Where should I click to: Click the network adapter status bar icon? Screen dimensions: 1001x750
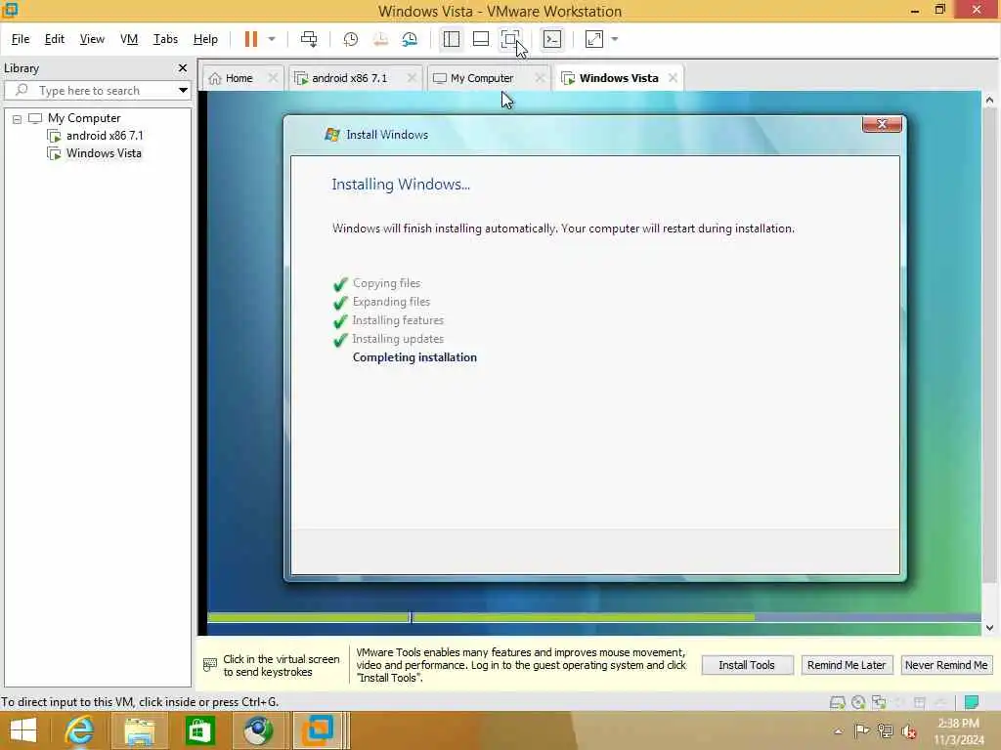(879, 702)
